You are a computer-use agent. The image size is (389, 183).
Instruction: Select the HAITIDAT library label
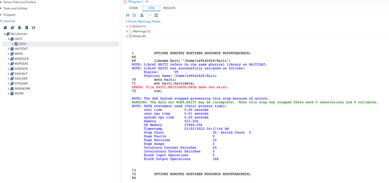point(21,49)
